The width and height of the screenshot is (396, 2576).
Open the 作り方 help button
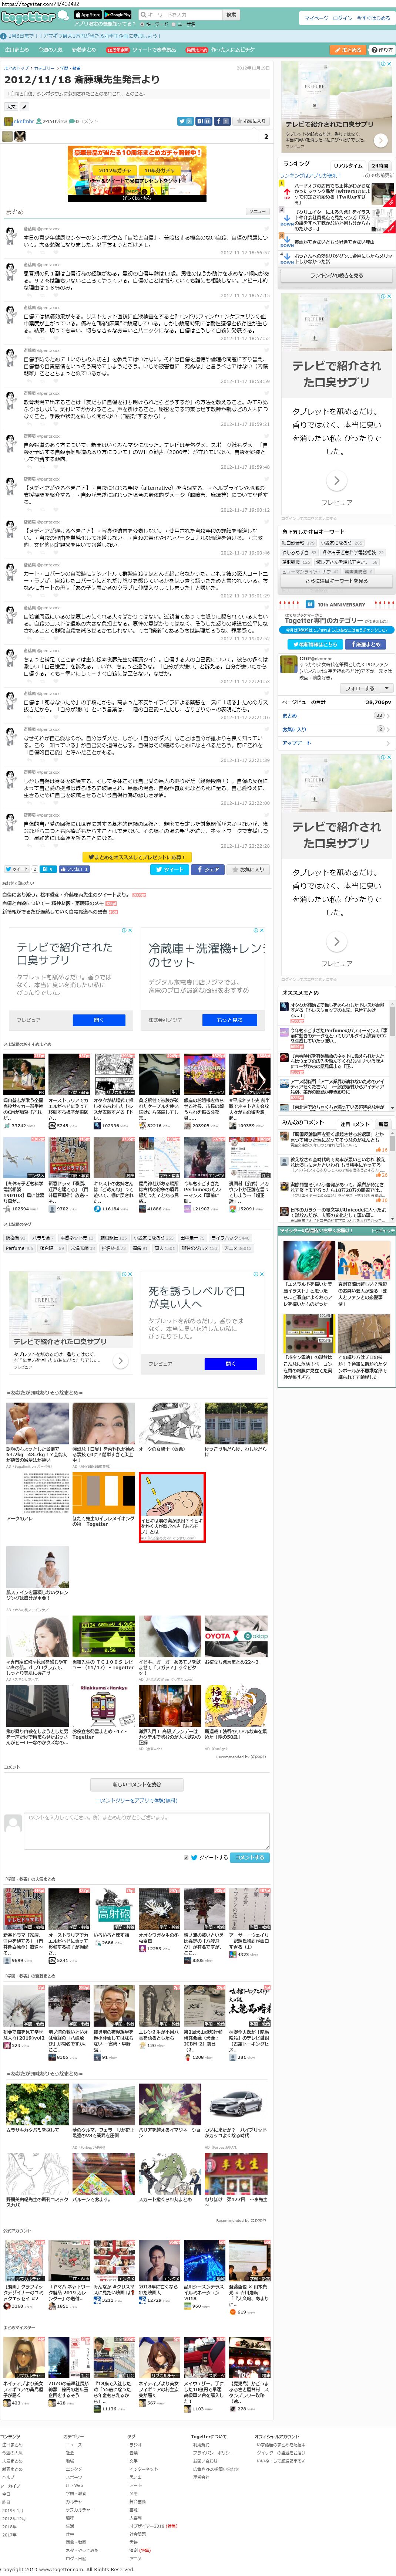coord(382,50)
